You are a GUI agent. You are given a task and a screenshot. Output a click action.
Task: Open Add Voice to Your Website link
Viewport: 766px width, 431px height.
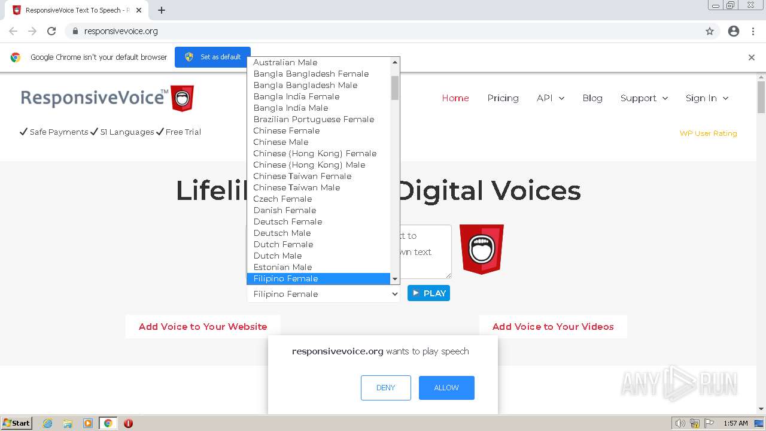203,327
